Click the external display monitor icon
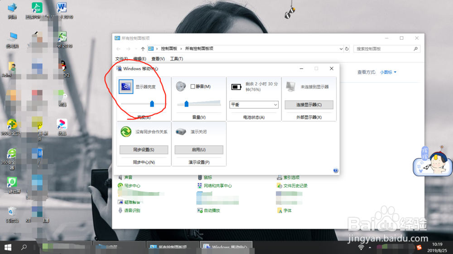 [290, 86]
